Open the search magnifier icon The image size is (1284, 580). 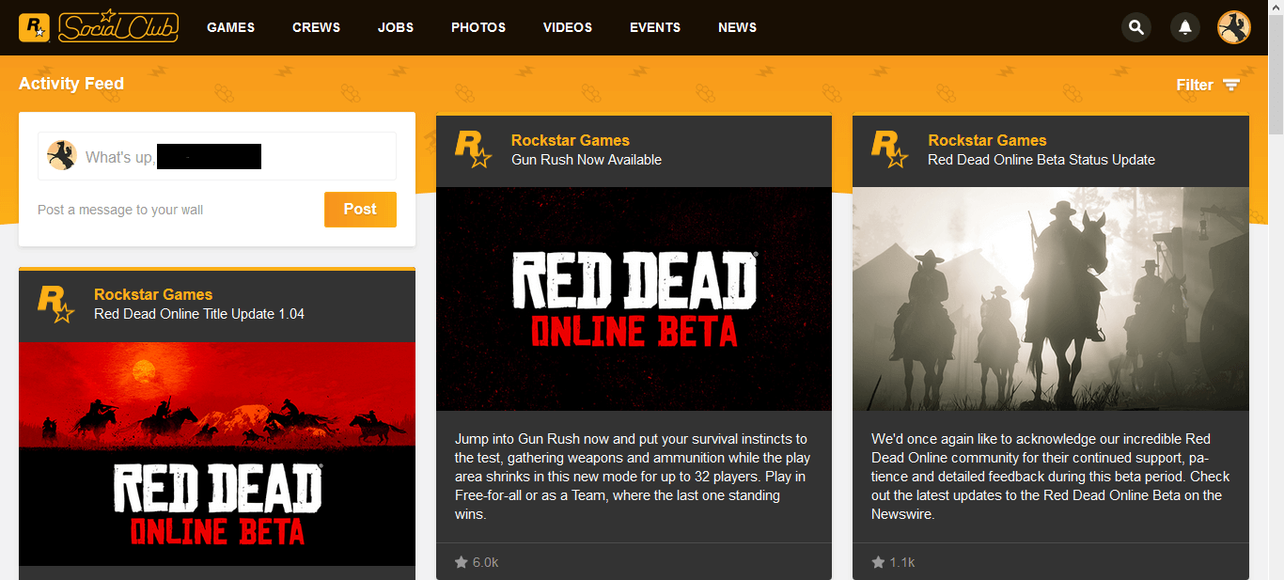[1136, 27]
